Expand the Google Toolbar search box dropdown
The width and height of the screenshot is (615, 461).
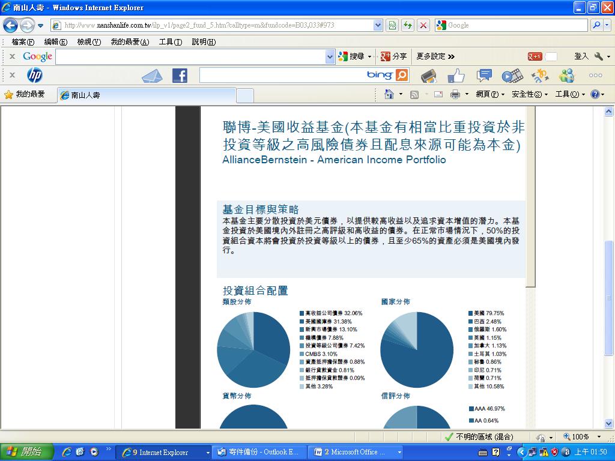[x=330, y=57]
